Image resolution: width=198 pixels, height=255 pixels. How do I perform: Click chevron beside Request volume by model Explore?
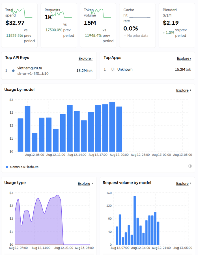(191, 183)
